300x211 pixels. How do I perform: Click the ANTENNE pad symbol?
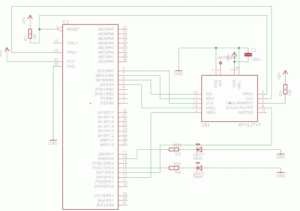pyautogui.click(x=220, y=63)
